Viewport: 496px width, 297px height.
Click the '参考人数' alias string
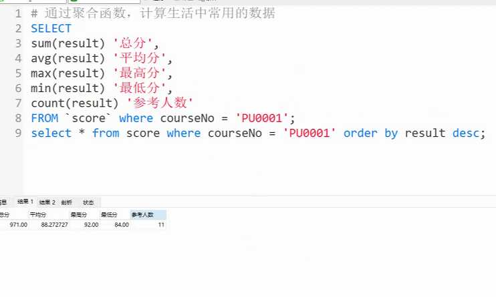160,103
